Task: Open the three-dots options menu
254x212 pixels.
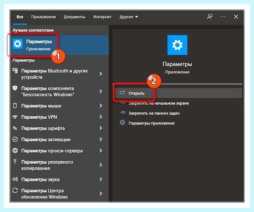Action: point(223,17)
